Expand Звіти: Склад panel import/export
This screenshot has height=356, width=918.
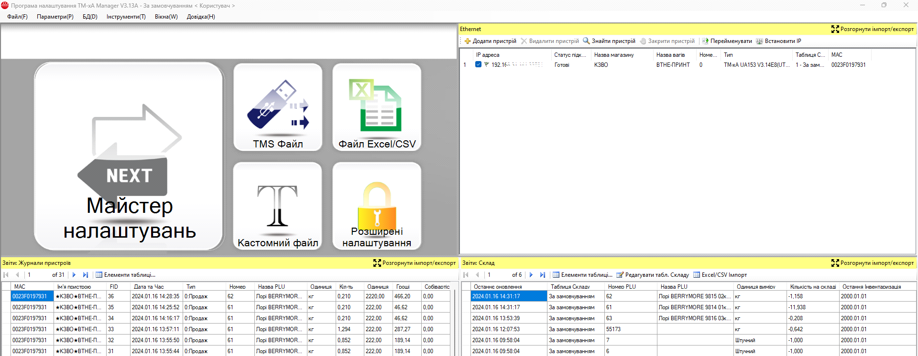click(x=873, y=263)
